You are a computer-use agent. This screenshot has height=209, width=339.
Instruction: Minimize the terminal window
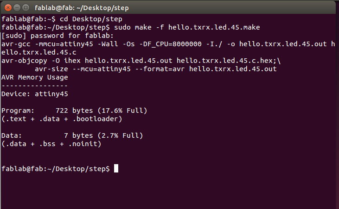(17, 8)
